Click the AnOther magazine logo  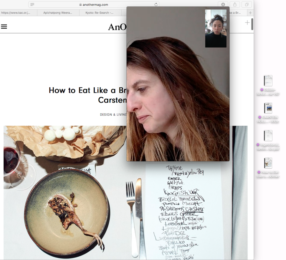(x=117, y=27)
